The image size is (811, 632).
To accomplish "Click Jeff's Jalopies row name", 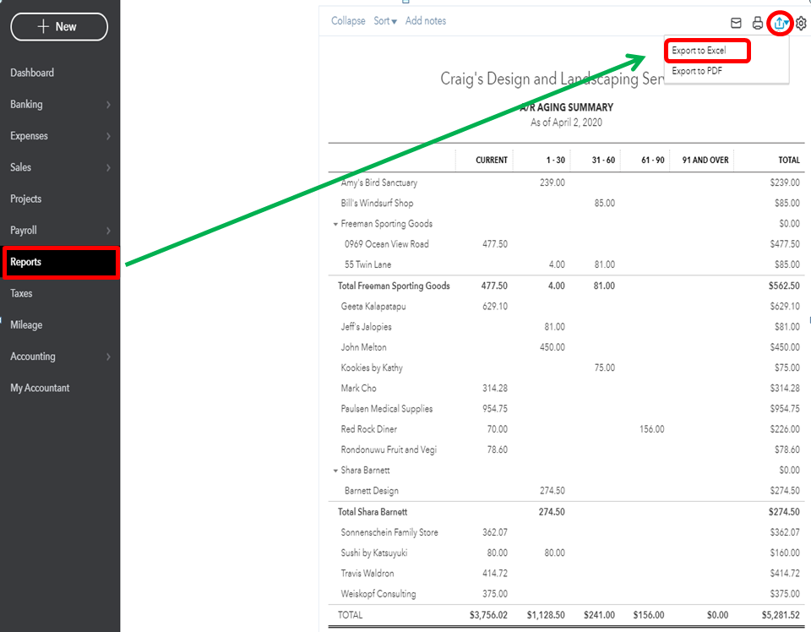I will (x=366, y=327).
